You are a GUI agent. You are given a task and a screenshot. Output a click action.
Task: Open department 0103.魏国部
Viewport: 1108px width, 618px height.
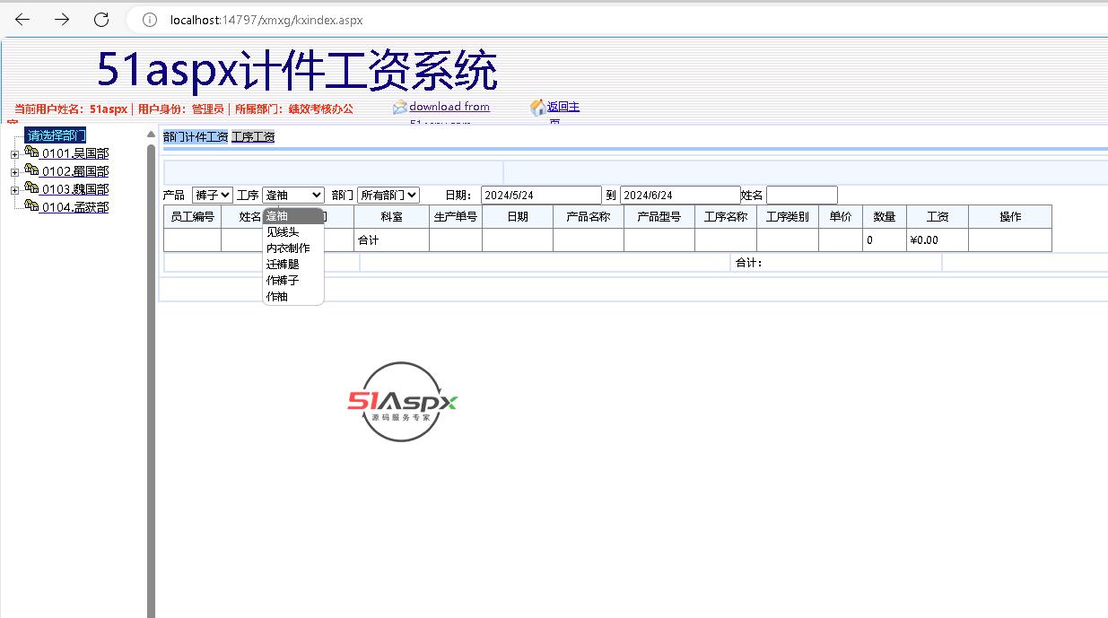click(x=75, y=189)
